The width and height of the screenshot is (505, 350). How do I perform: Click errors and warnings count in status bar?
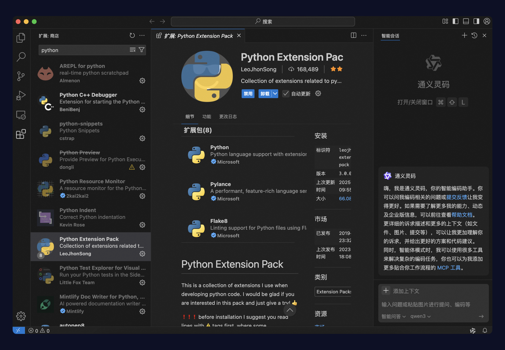pos(39,330)
